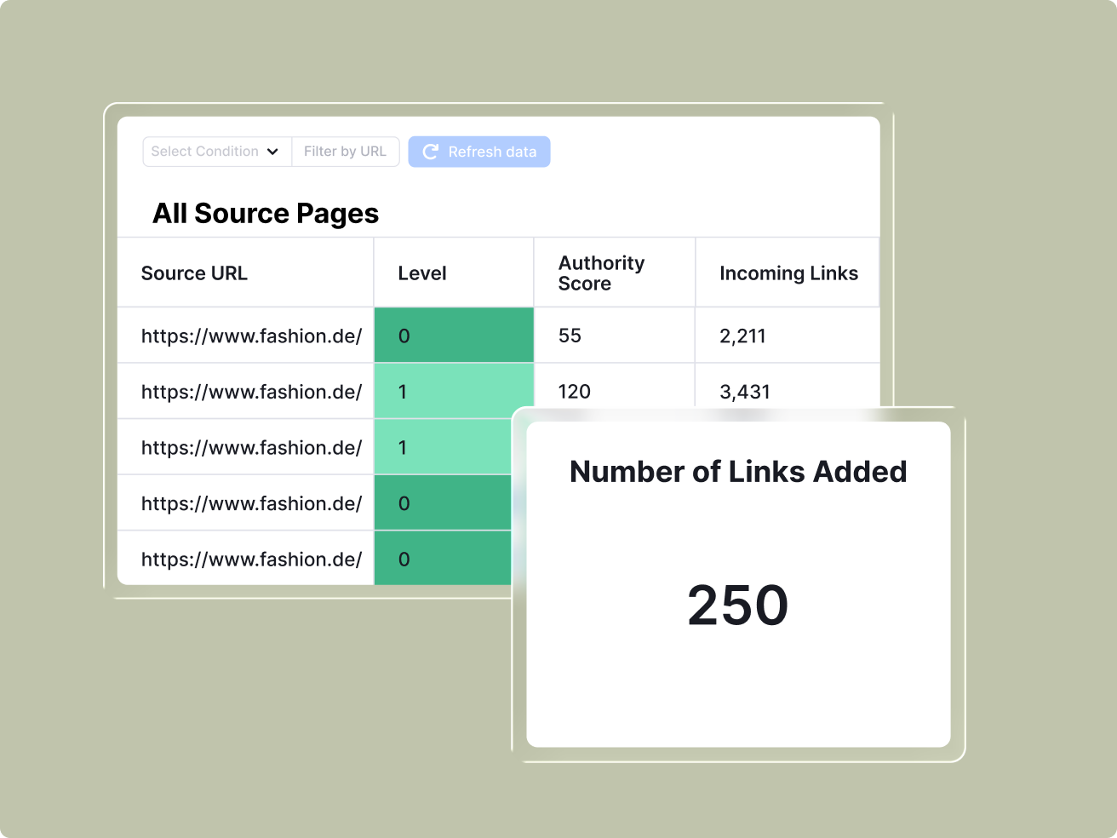Open the fashion.de URL with Authority Score 55
The width and height of the screenshot is (1117, 838).
pyautogui.click(x=251, y=336)
